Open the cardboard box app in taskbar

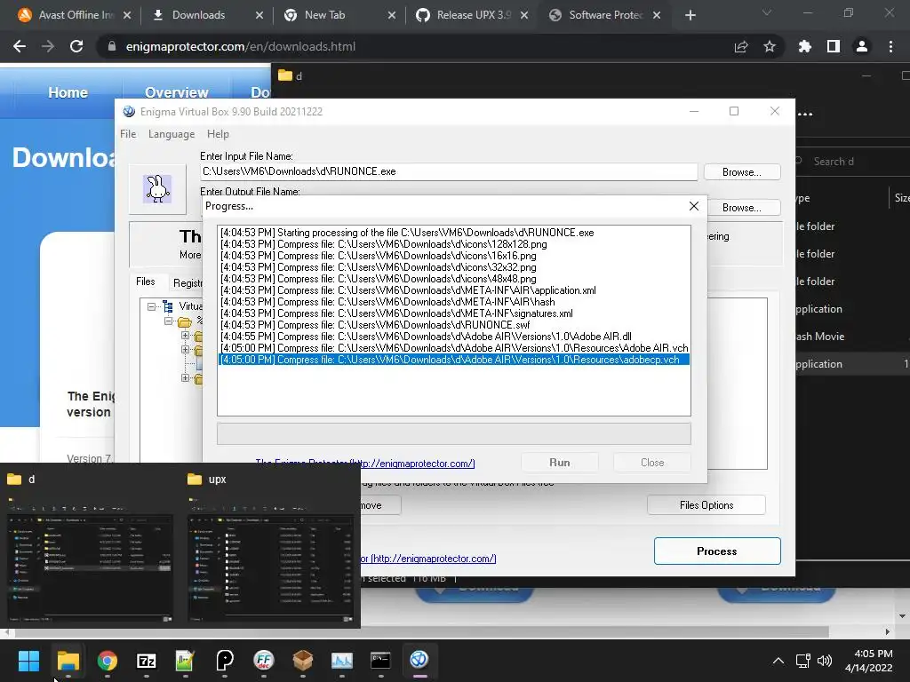302,660
